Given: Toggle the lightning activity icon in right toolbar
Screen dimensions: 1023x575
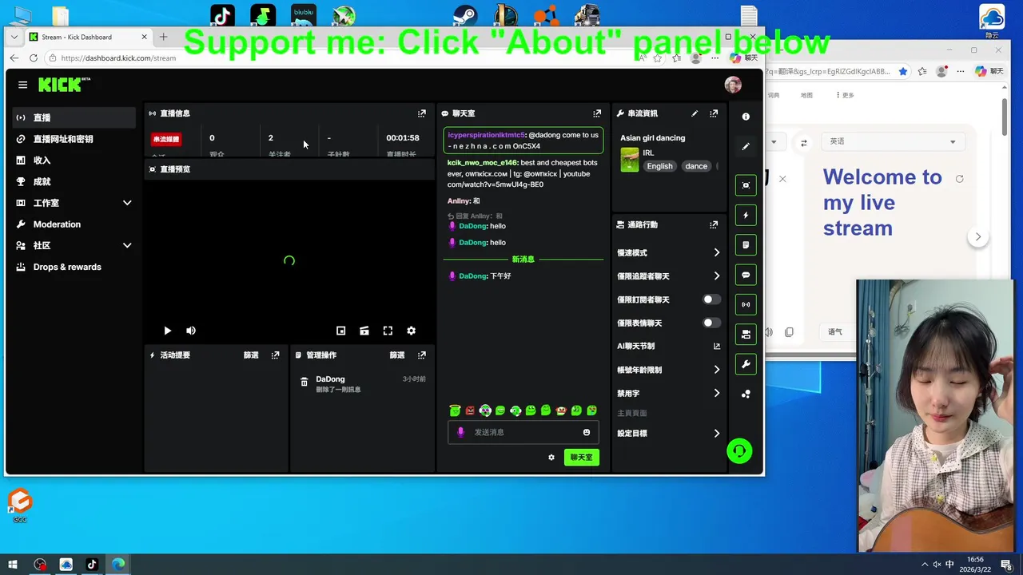Looking at the screenshot, I should tap(746, 215).
